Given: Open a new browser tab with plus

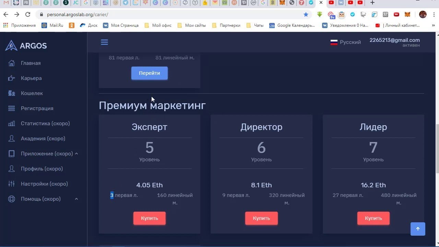Looking at the screenshot, I should point(372,3).
